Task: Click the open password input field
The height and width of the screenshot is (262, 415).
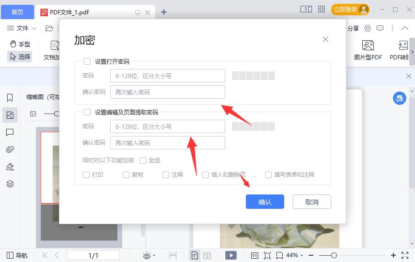Action: [x=168, y=76]
